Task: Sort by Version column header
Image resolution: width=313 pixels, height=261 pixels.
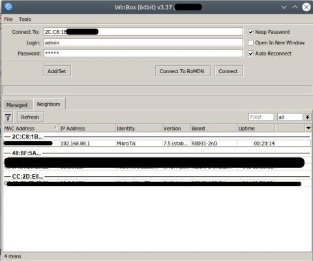Action: [176, 129]
